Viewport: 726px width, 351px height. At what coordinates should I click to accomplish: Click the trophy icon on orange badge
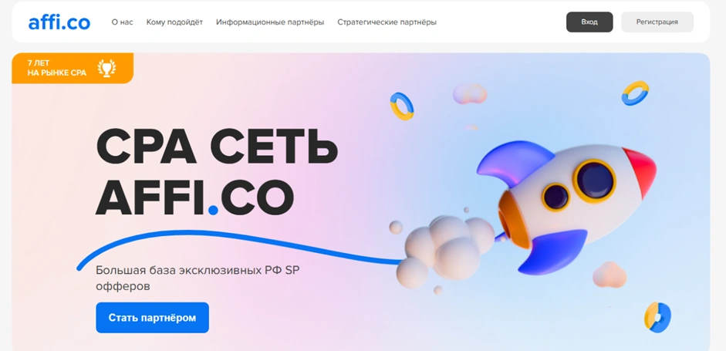pos(107,68)
